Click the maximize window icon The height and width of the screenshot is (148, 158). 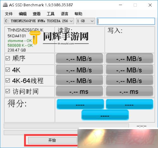coord(135,5)
